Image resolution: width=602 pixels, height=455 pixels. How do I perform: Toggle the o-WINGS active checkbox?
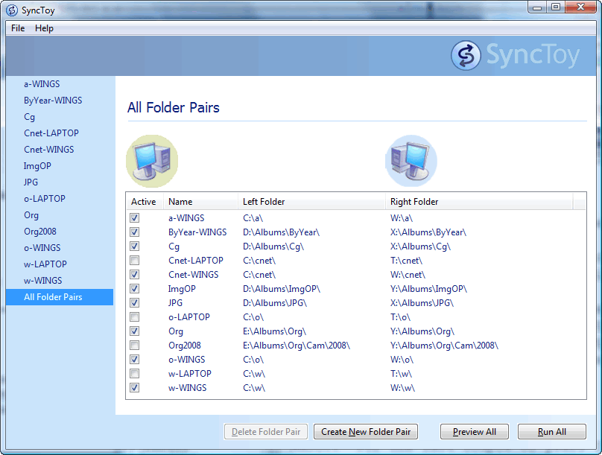point(134,360)
